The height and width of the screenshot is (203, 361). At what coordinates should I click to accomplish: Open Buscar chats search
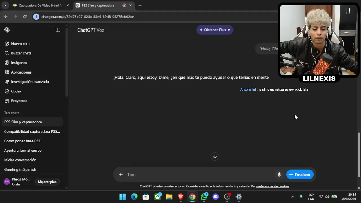click(32, 53)
